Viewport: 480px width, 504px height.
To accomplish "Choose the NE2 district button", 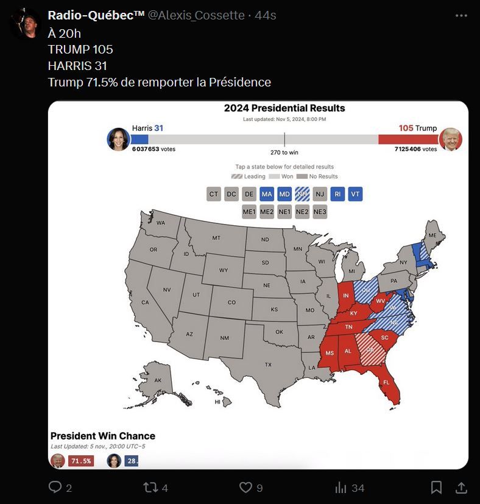I will 302,212.
